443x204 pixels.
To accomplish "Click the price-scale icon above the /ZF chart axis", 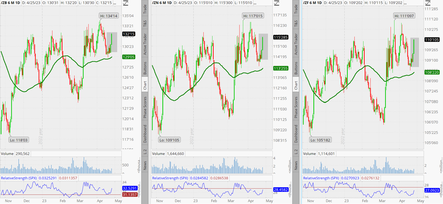I will tap(428, 4).
